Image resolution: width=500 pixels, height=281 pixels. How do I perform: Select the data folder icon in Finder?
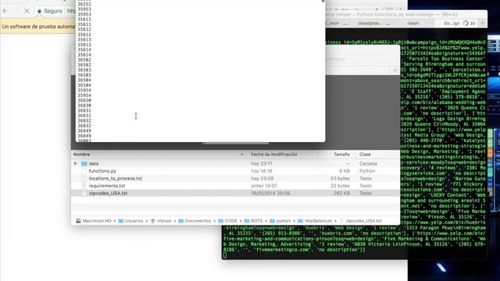84,163
